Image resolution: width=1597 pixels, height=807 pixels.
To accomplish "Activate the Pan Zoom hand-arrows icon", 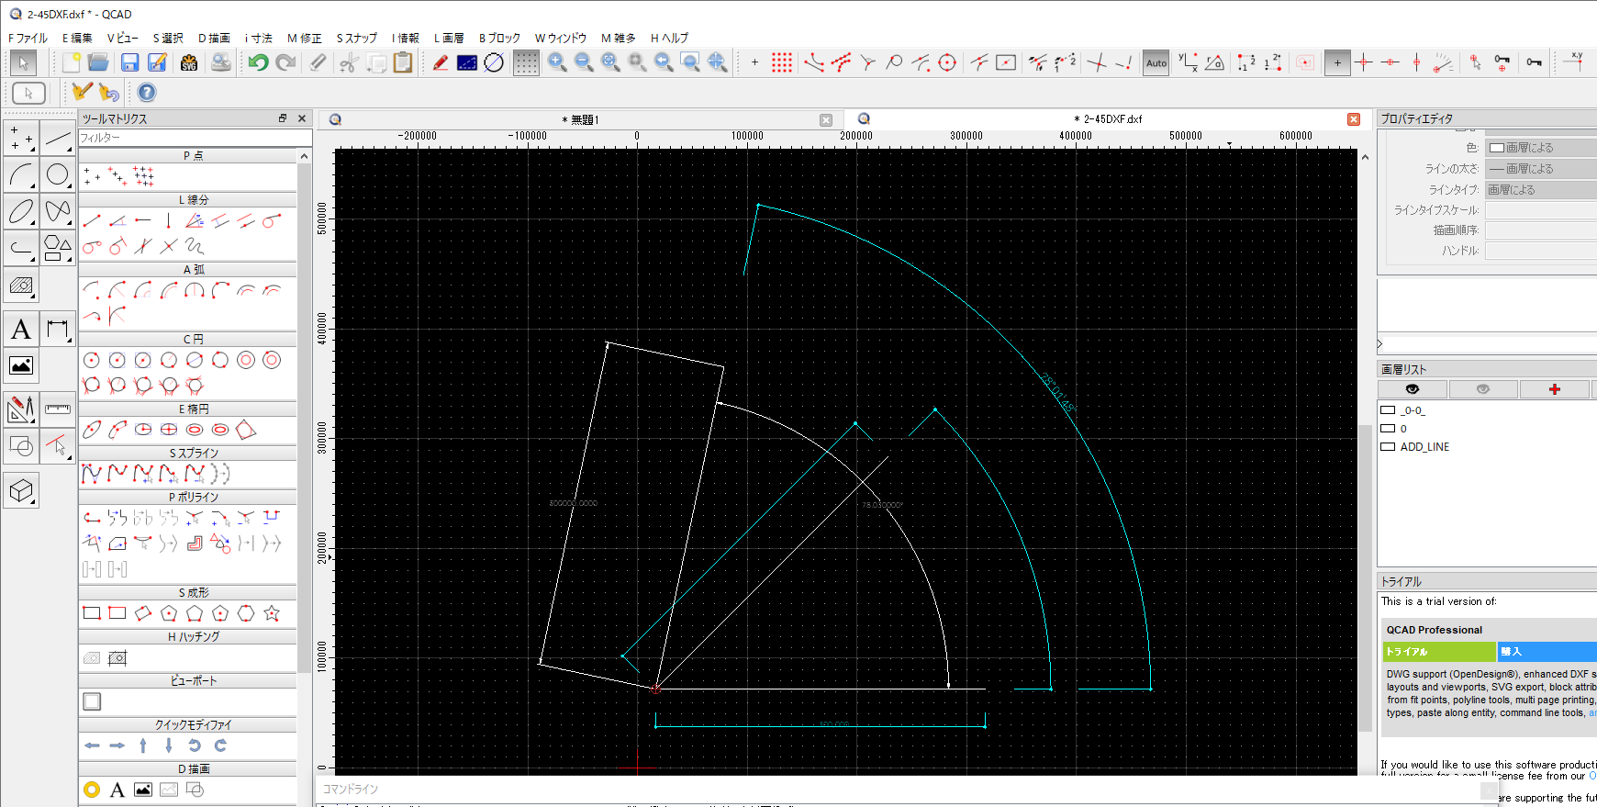I will (x=717, y=62).
